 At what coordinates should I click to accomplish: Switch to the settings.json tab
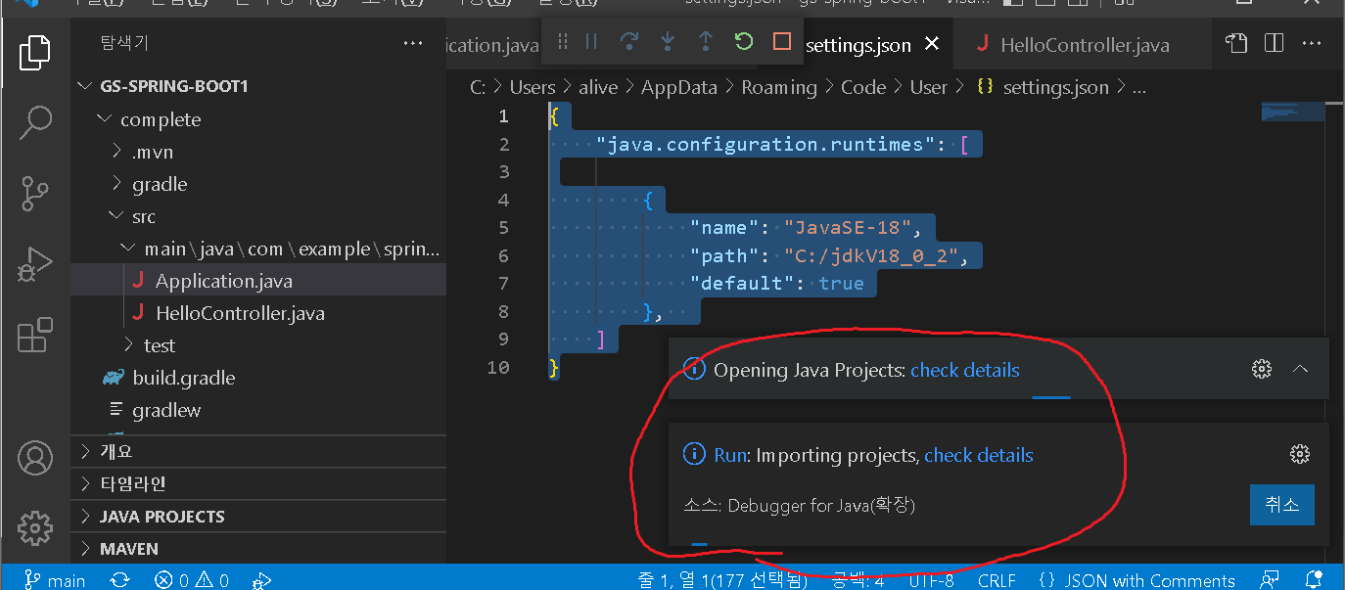858,45
